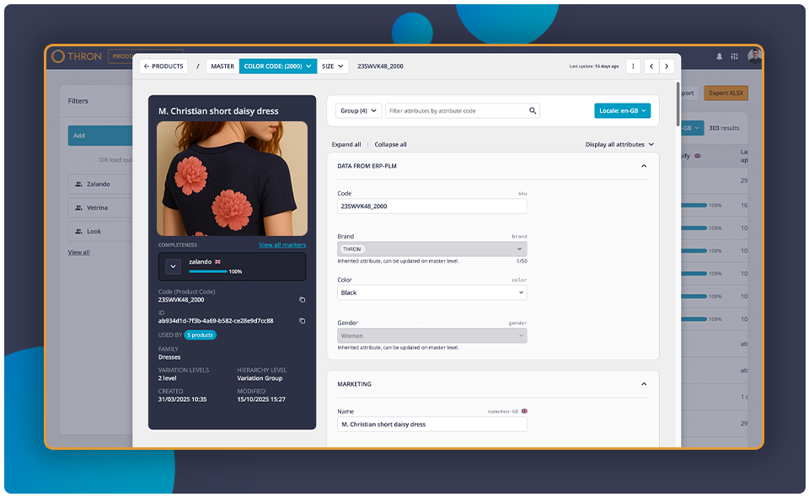Copy the Product Code using the copy icon

(303, 299)
